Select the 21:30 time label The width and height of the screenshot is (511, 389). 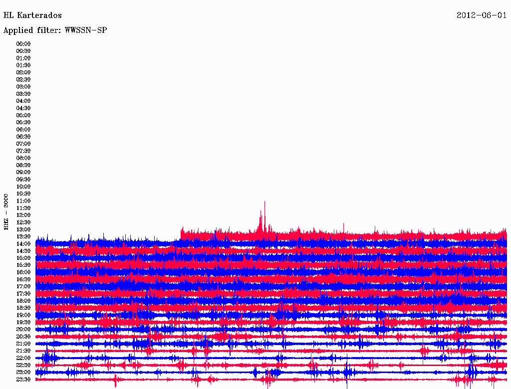[x=23, y=351]
